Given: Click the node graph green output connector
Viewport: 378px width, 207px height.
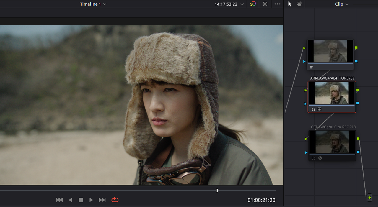Looking at the screenshot, I should click(x=369, y=197).
